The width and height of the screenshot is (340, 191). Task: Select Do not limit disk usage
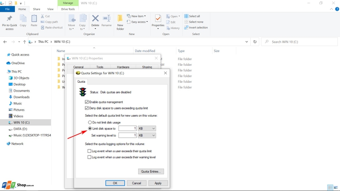(90, 122)
